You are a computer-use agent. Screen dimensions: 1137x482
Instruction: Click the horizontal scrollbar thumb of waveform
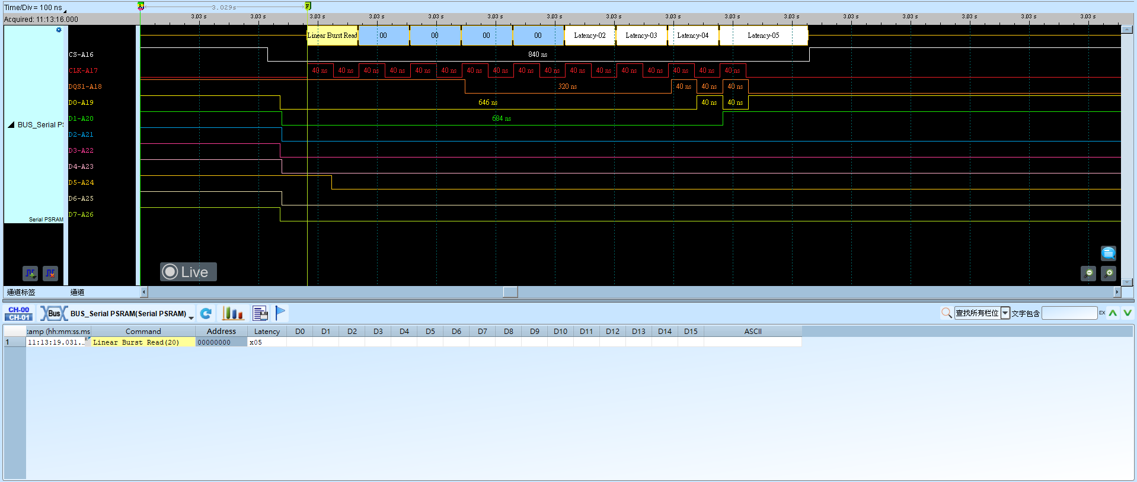[510, 292]
